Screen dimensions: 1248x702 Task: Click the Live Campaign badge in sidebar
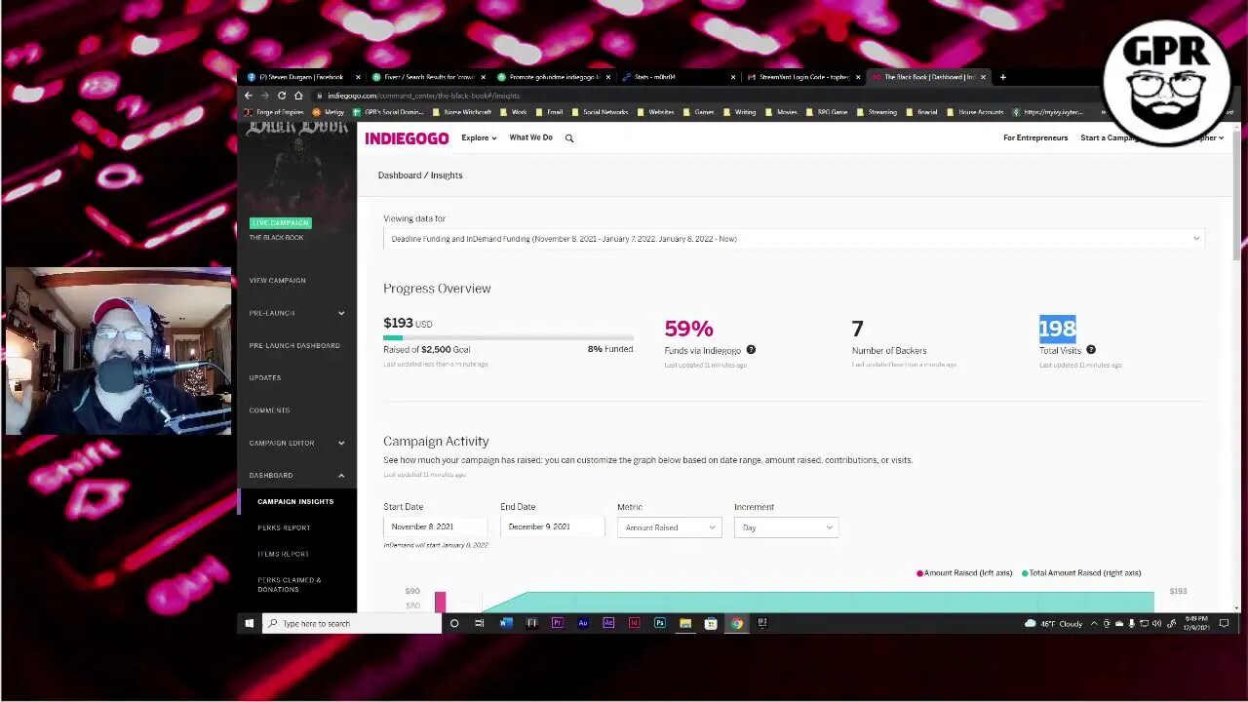coord(281,223)
